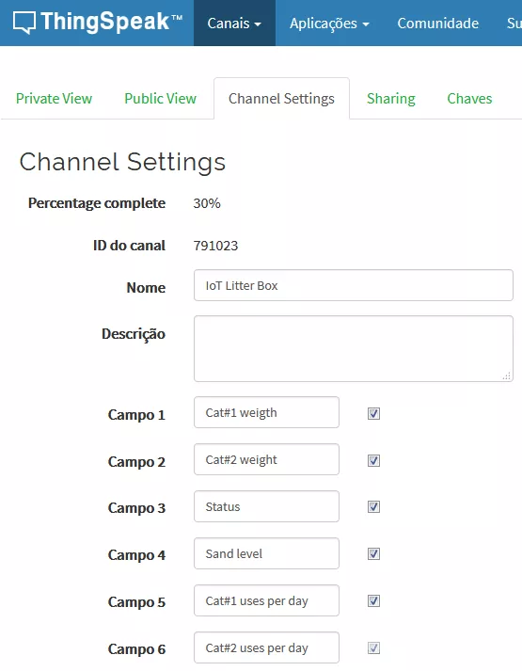Viewport: 522px width, 671px height.
Task: Click the Nome field with IoT Litter Box
Action: (353, 285)
